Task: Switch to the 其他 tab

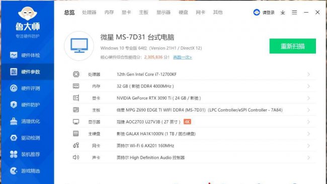Action: pos(218,13)
